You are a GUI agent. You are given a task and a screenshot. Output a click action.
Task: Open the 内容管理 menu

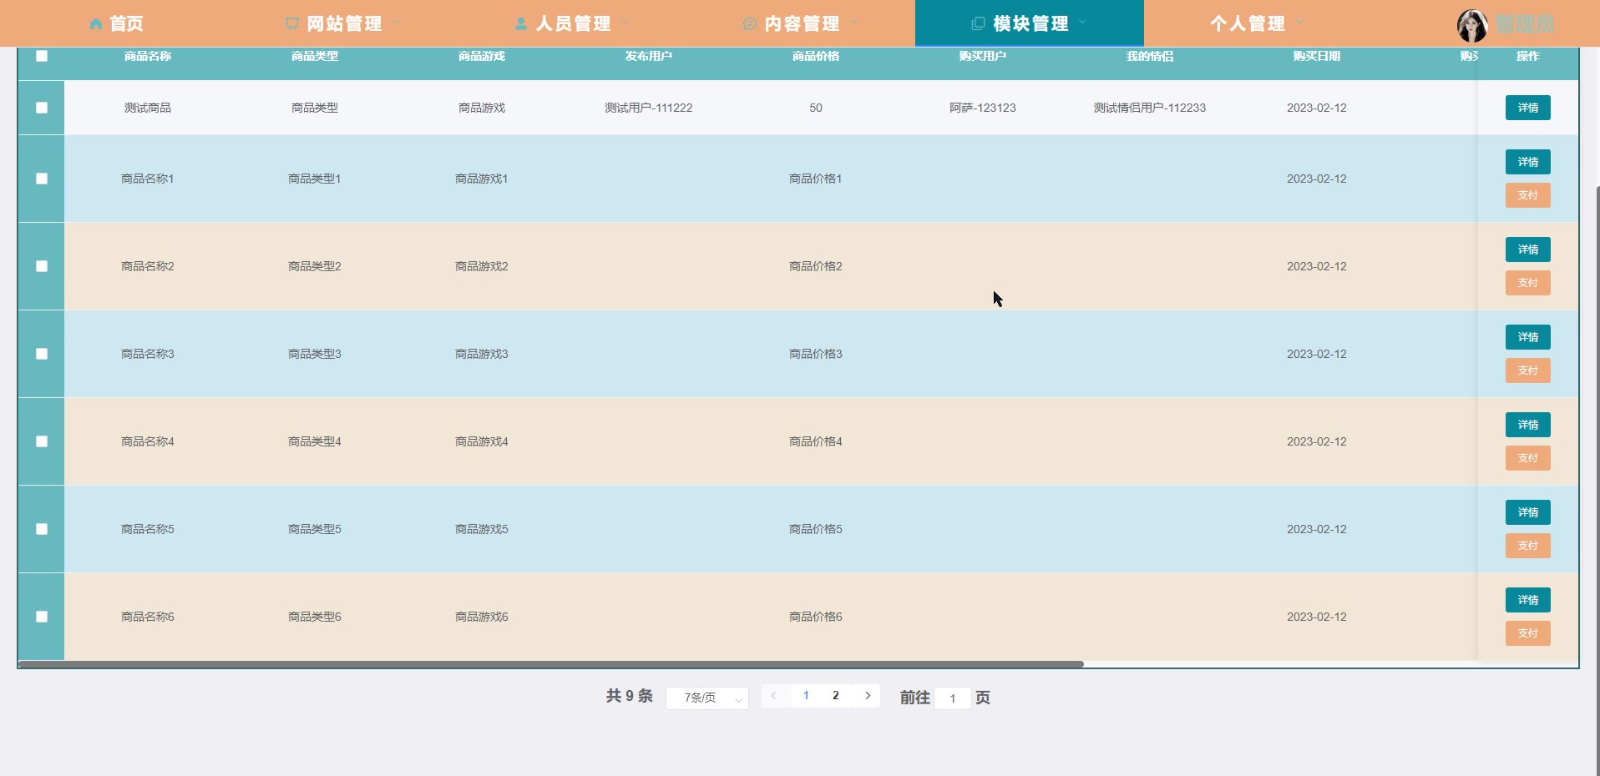[x=802, y=24]
